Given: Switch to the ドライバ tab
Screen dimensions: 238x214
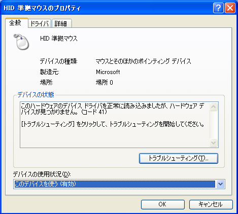Looking at the screenshot, I should [40, 23].
